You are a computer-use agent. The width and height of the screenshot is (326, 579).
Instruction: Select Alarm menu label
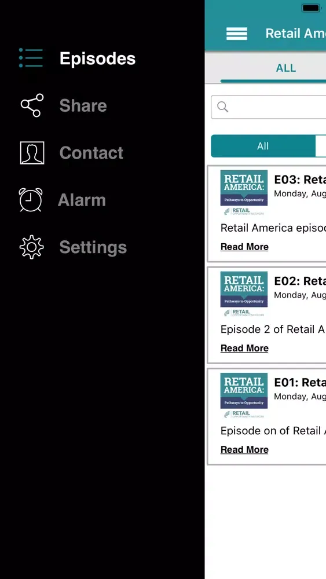pos(82,200)
